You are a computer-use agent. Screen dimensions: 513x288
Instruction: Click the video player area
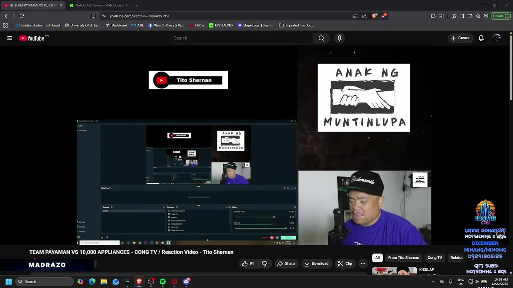pyautogui.click(x=254, y=146)
